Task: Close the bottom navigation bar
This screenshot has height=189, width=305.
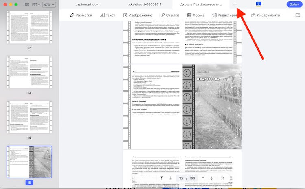Action: [x=222, y=178]
